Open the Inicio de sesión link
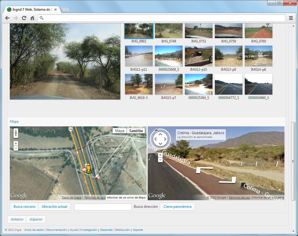298x236 pixels. click(x=34, y=230)
